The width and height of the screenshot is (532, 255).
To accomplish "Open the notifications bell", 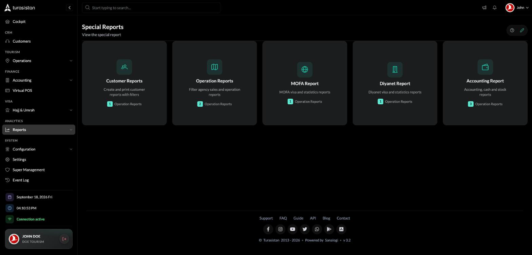I will click(x=494, y=8).
